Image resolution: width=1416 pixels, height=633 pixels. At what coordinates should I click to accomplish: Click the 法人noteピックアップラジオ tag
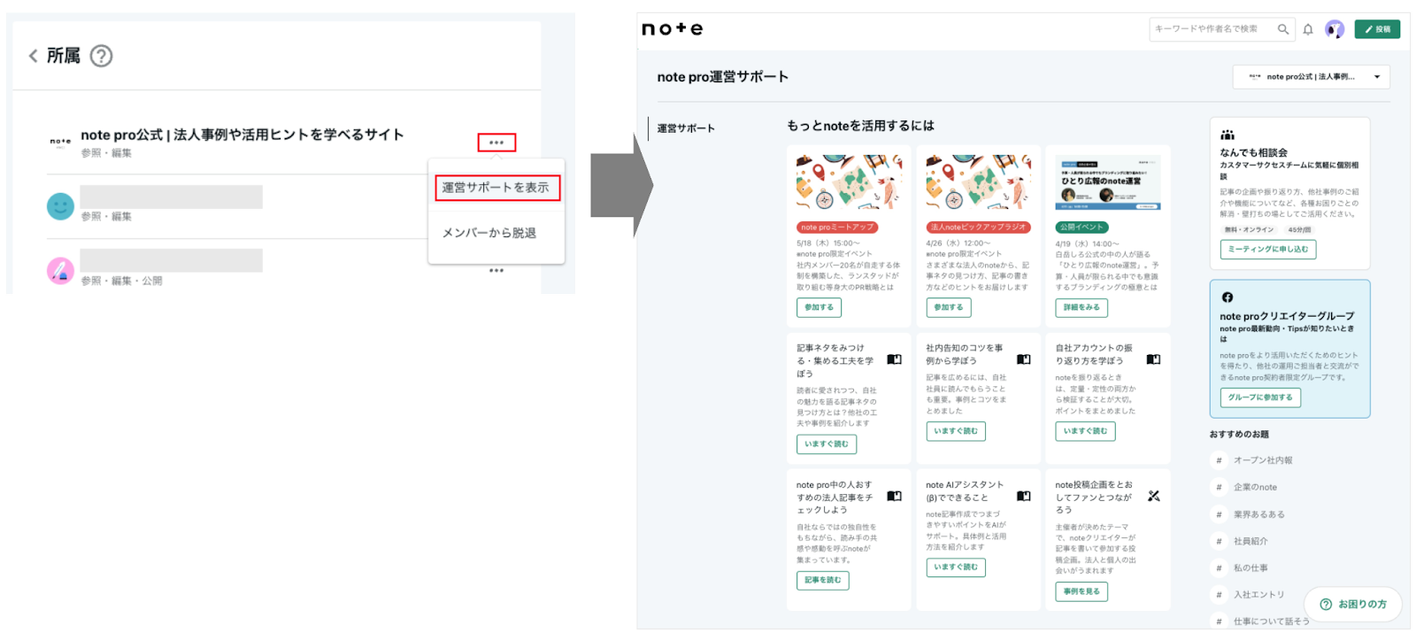point(978,228)
